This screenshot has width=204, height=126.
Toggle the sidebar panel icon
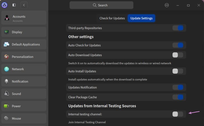[x=14, y=5]
